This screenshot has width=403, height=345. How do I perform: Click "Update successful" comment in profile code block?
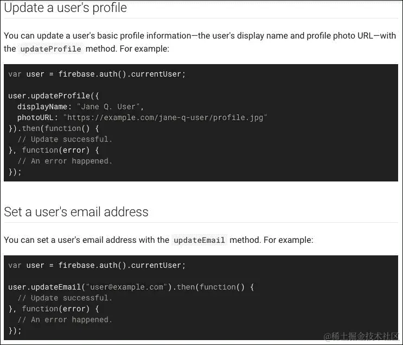click(65, 139)
